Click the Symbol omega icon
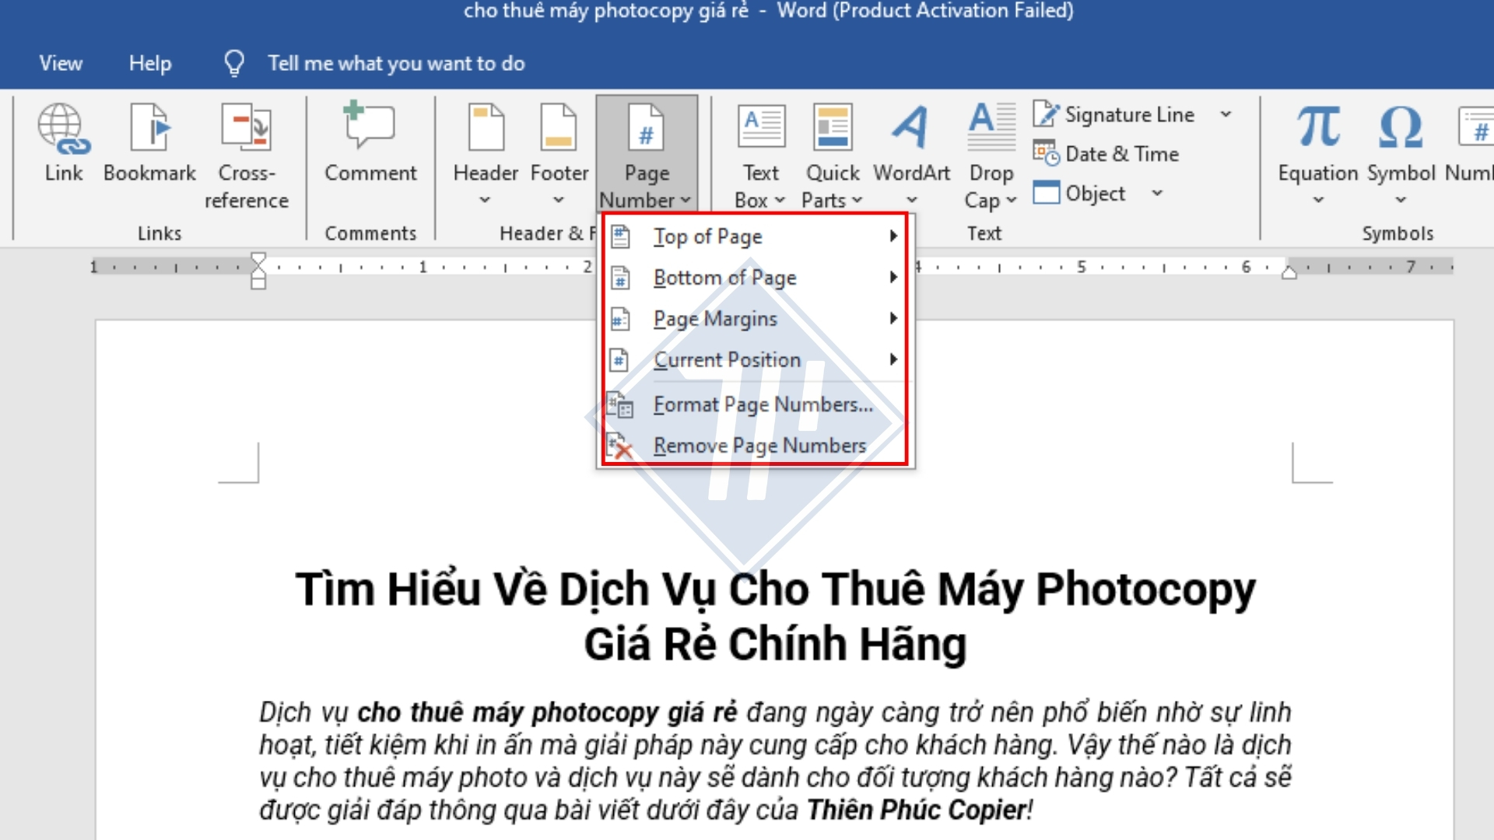This screenshot has height=840, width=1494. pyautogui.click(x=1401, y=127)
